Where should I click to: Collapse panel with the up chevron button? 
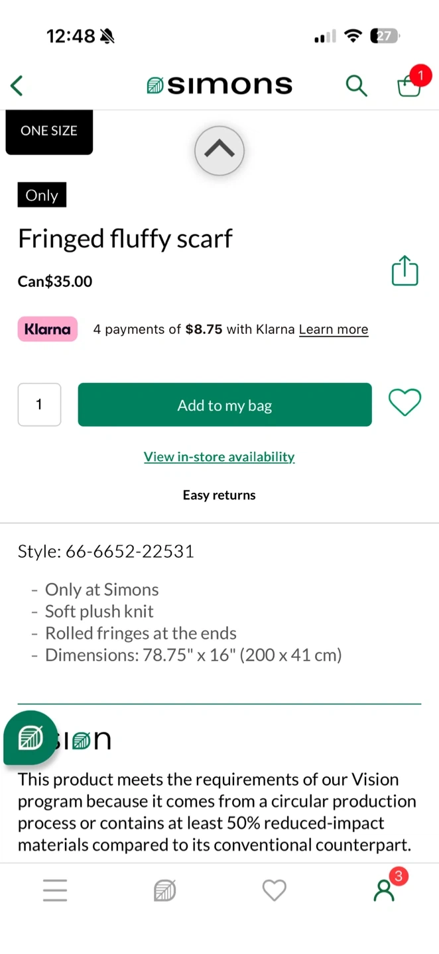pos(219,150)
